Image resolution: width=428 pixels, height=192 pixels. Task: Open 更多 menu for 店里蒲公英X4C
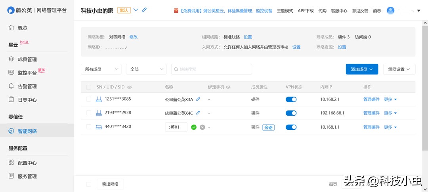tap(390, 113)
